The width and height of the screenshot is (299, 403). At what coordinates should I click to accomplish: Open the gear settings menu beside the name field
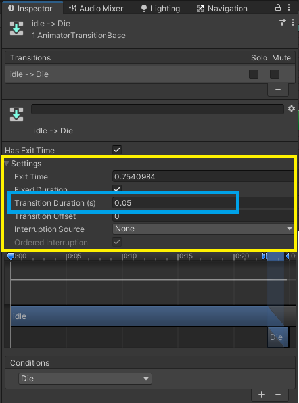(292, 108)
